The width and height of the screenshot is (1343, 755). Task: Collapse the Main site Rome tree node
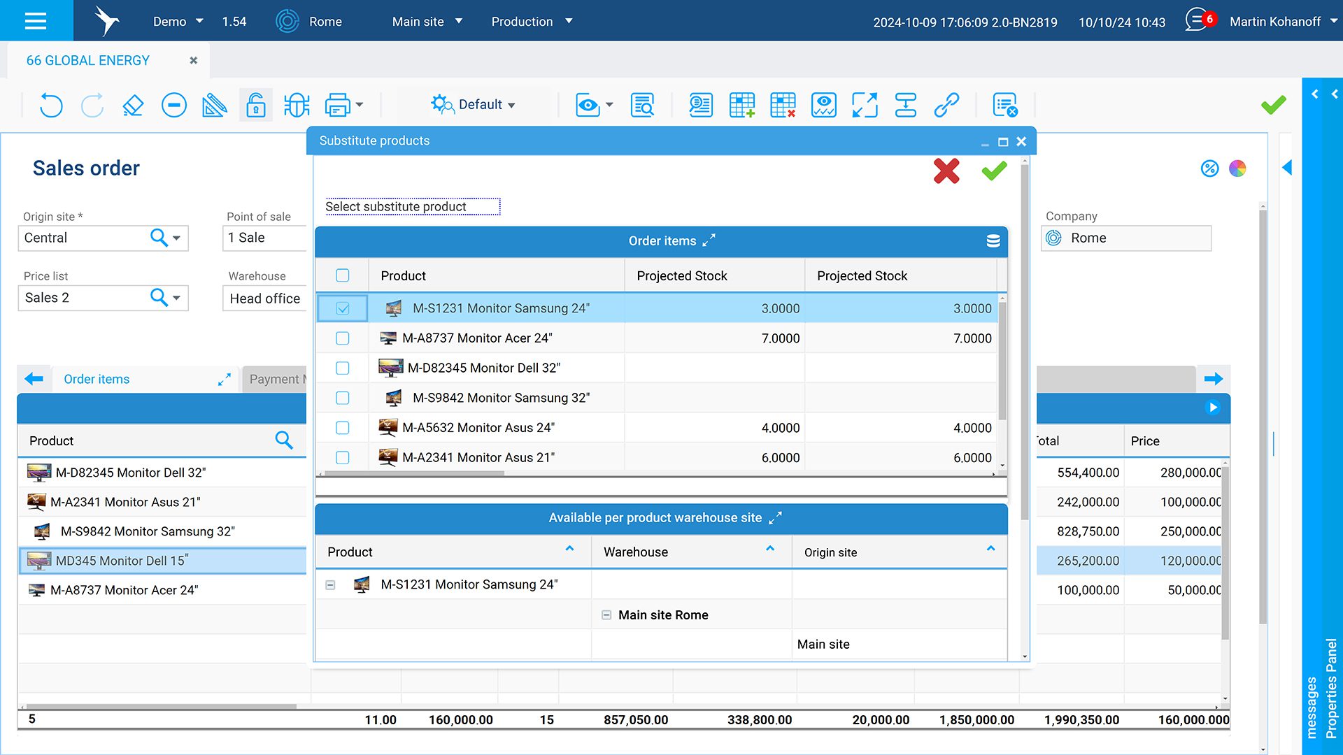pos(606,615)
